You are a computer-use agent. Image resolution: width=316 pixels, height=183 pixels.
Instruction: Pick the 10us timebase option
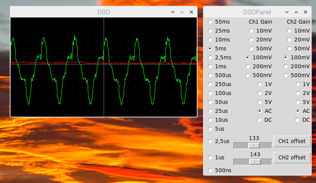click(x=218, y=120)
